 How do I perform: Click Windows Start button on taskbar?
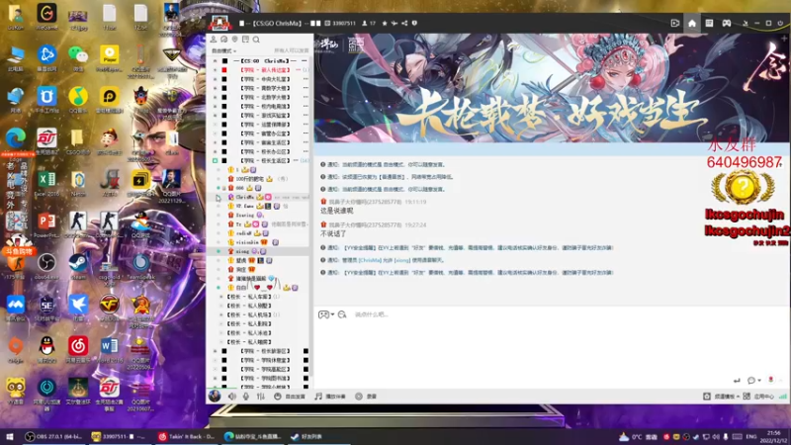[9, 436]
